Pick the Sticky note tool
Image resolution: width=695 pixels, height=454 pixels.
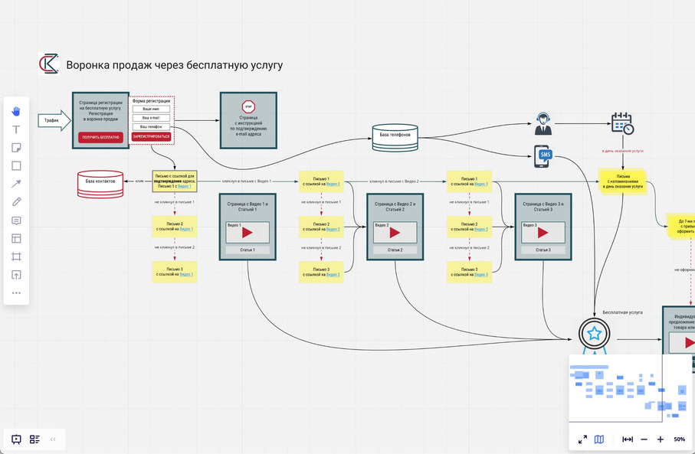pyautogui.click(x=16, y=148)
